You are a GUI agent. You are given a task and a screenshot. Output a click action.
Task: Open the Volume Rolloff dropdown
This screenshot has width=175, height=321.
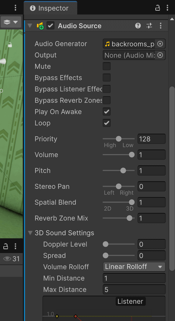[x=134, y=267]
